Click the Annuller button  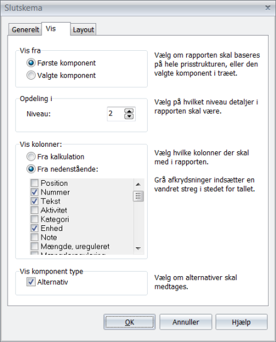[185, 322]
